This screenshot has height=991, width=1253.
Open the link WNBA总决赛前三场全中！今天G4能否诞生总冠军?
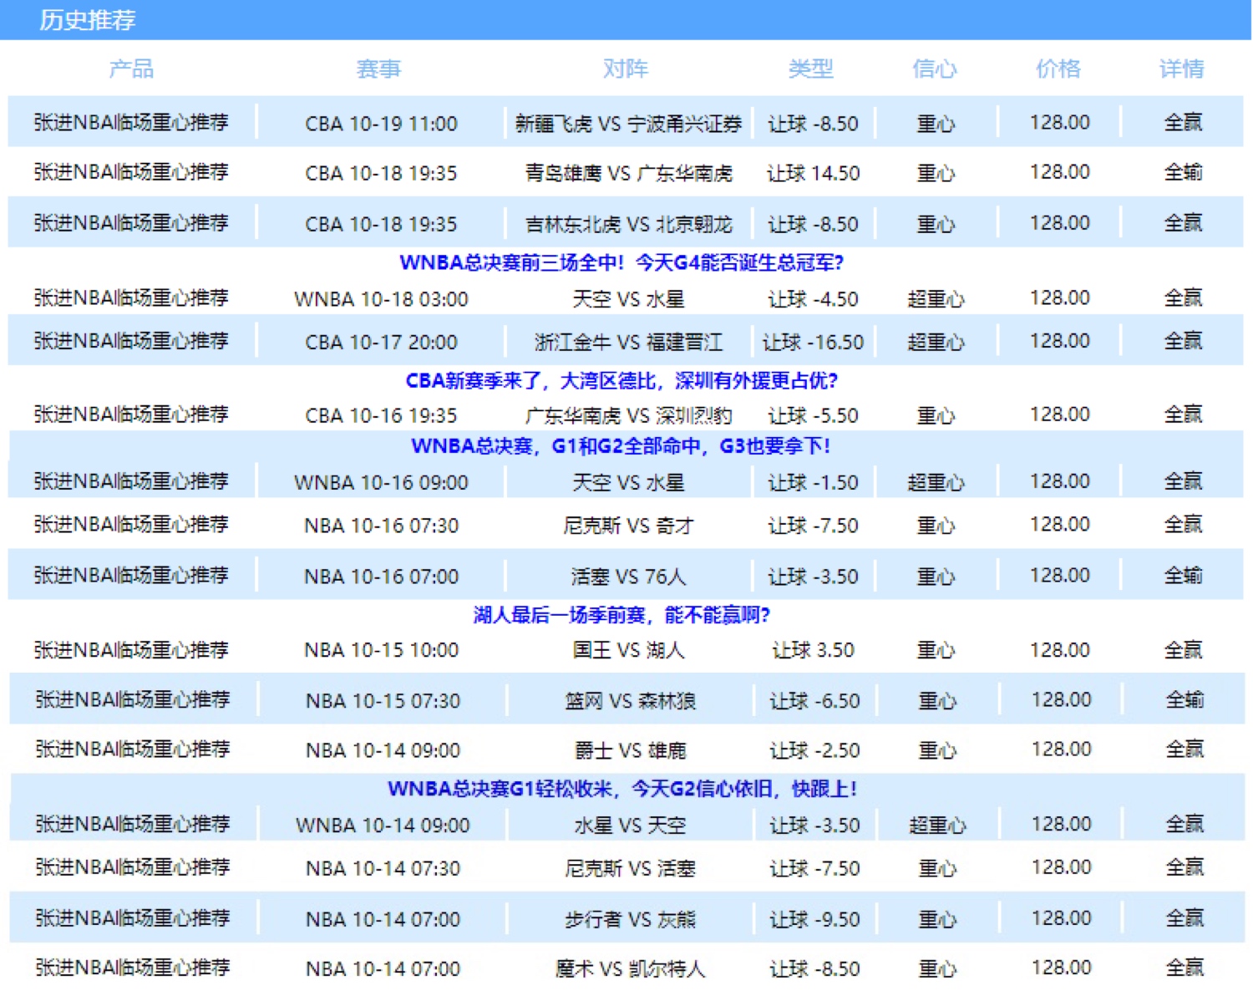pos(621,262)
